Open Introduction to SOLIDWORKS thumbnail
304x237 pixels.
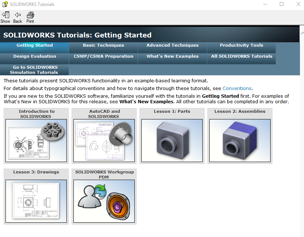click(x=36, y=140)
